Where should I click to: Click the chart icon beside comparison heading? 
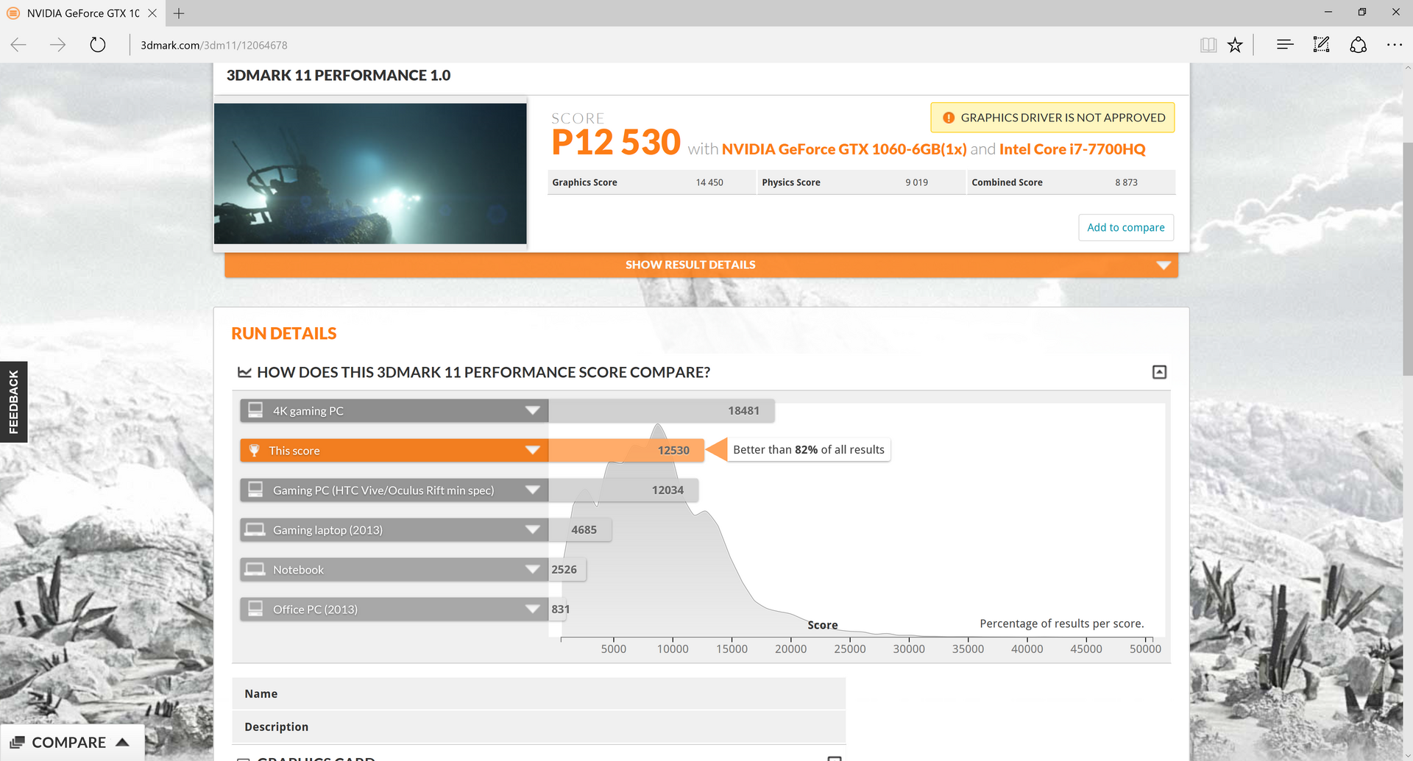(x=244, y=372)
